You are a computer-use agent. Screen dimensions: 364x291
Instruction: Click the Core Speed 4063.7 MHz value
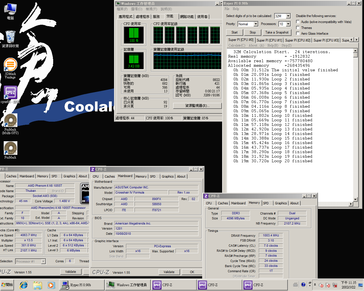pyautogui.click(x=28, y=235)
